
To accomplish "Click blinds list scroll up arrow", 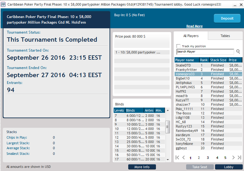I will tap(168, 110).
